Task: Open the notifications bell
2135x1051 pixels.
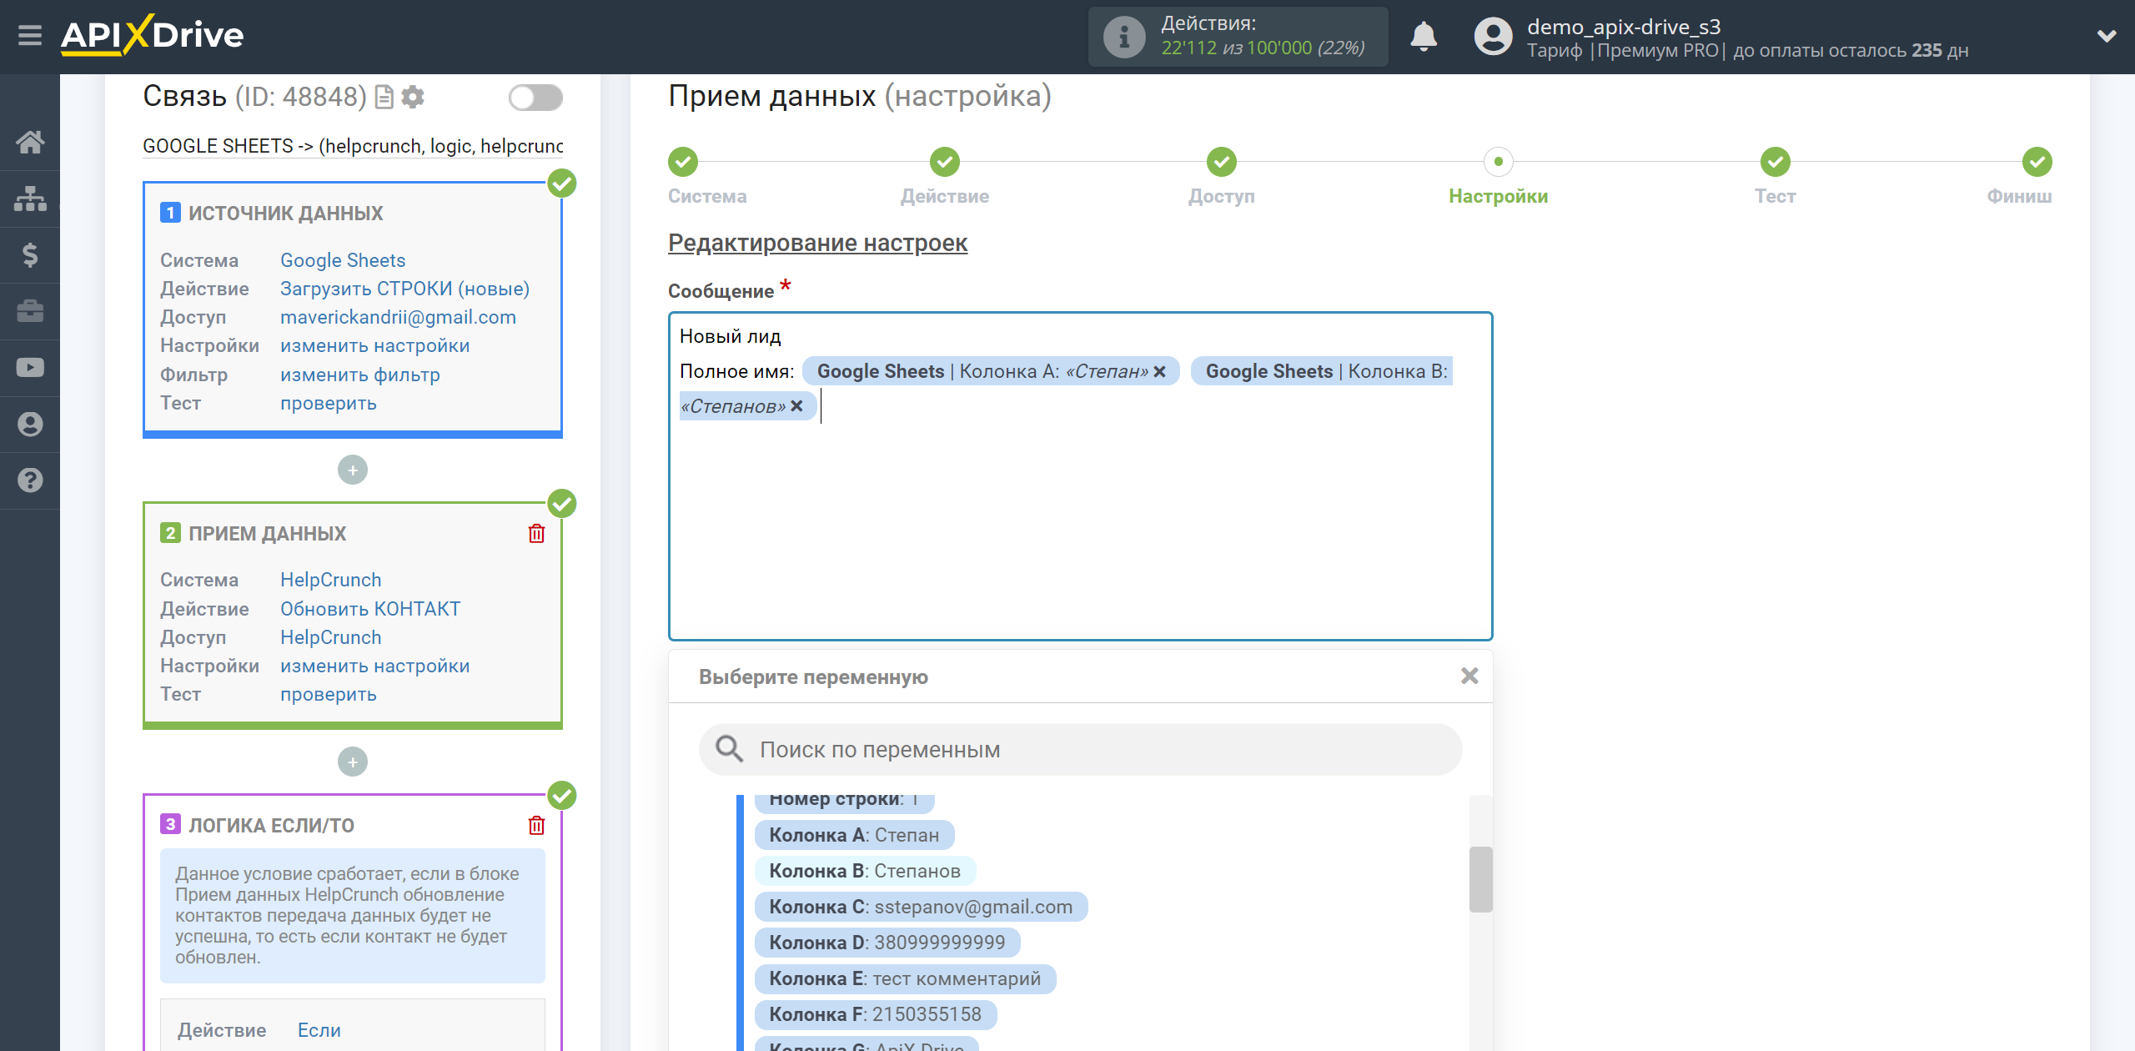Action: tap(1424, 37)
